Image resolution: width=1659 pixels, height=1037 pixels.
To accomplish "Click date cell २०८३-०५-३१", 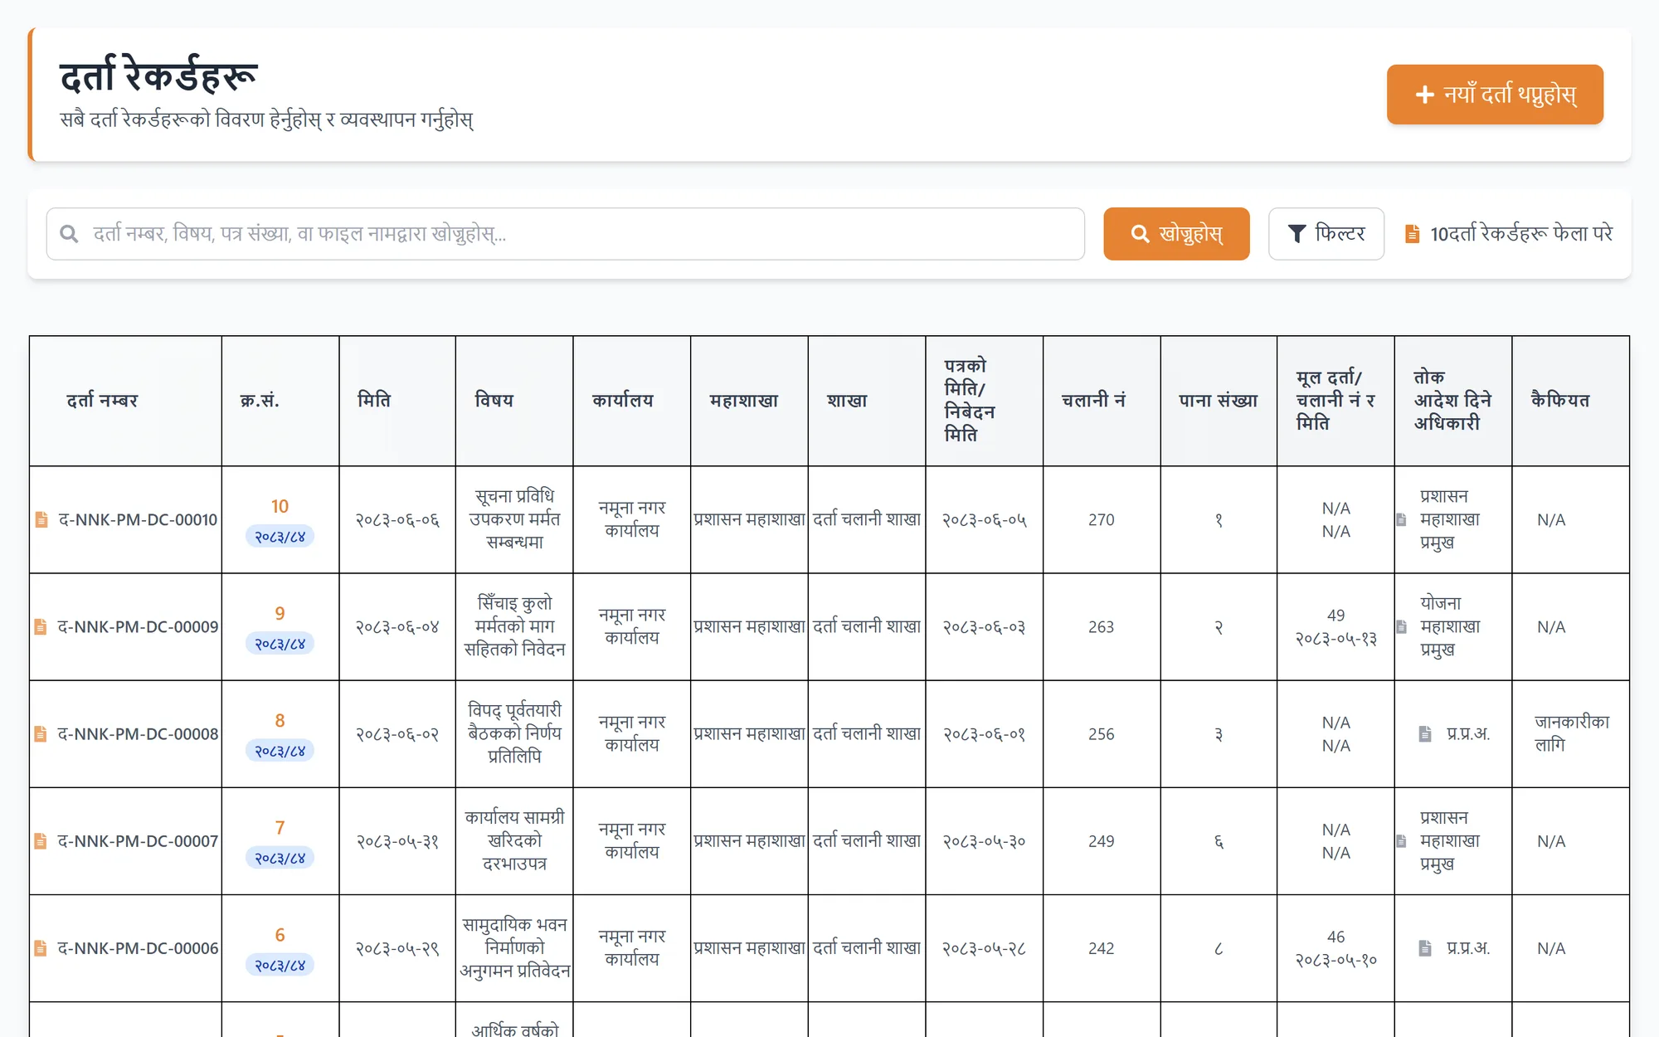I will coord(397,840).
